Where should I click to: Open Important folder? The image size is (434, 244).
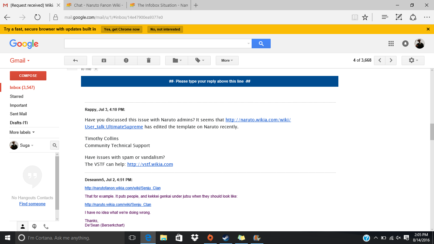(18, 105)
